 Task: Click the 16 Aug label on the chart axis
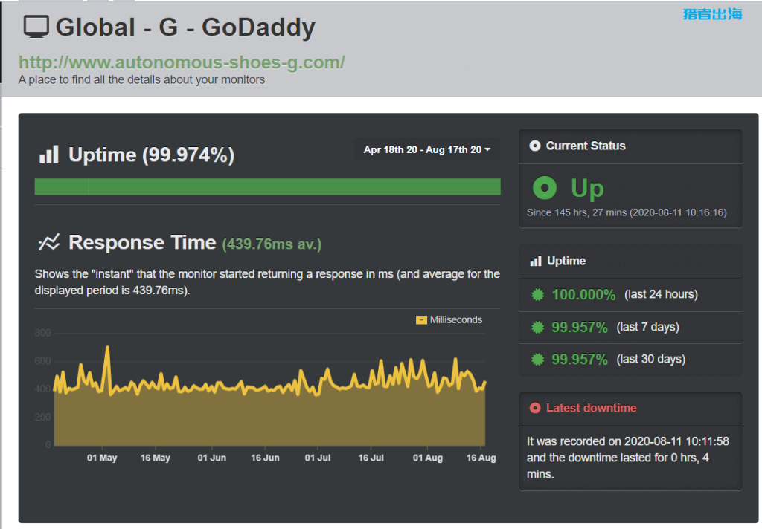(x=481, y=458)
